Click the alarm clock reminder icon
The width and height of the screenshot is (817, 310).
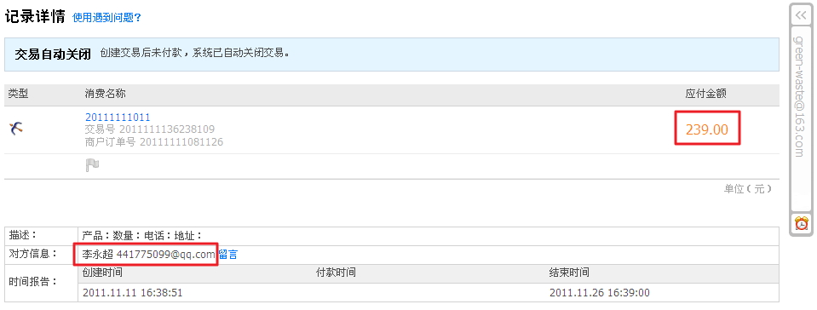pyautogui.click(x=802, y=223)
